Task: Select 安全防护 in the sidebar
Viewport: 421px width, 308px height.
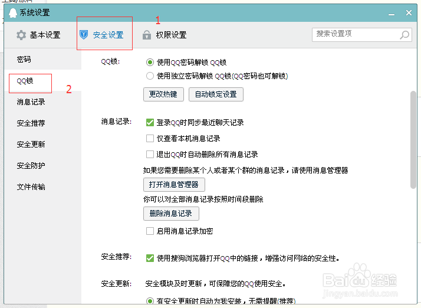Action: (x=42, y=166)
